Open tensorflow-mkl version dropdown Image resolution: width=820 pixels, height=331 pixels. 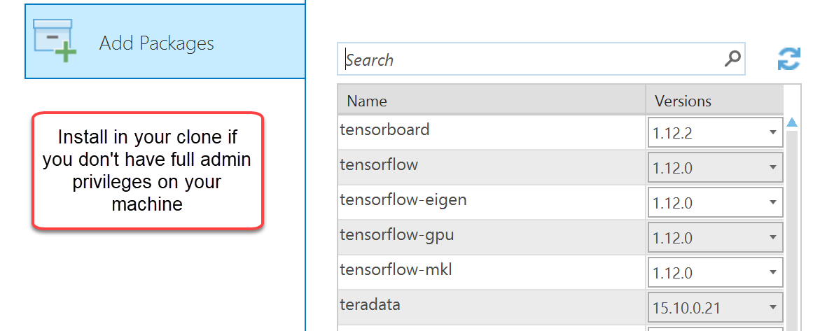[772, 272]
